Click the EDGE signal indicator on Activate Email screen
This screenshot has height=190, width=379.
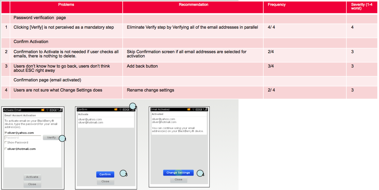56,110
